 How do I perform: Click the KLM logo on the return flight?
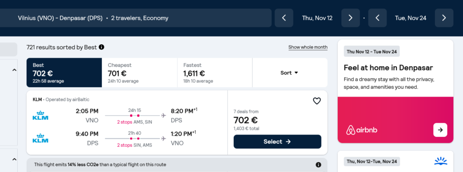point(40,138)
